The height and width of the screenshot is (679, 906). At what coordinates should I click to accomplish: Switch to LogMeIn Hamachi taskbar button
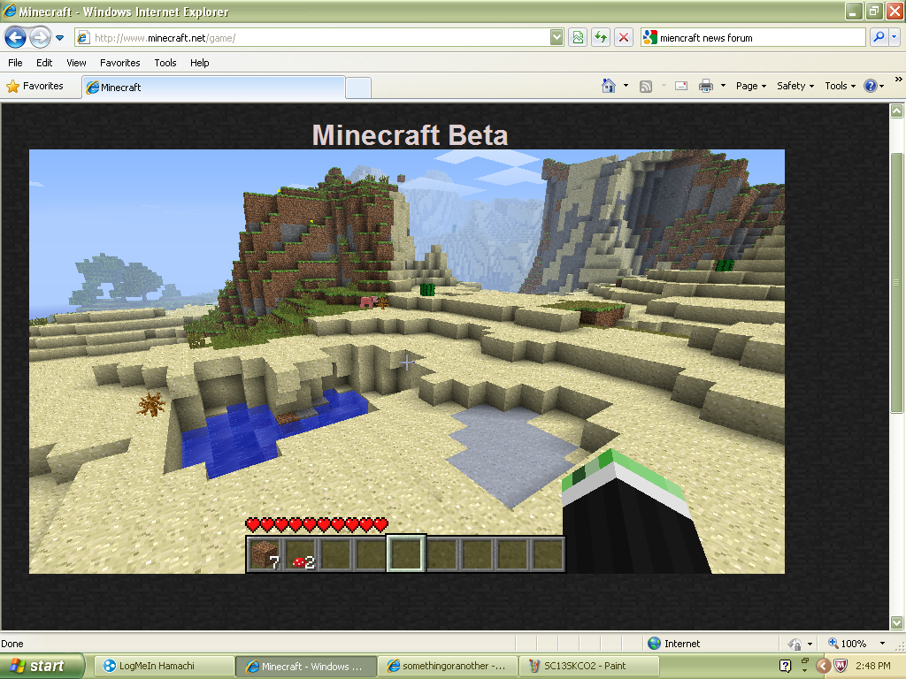[x=164, y=666]
